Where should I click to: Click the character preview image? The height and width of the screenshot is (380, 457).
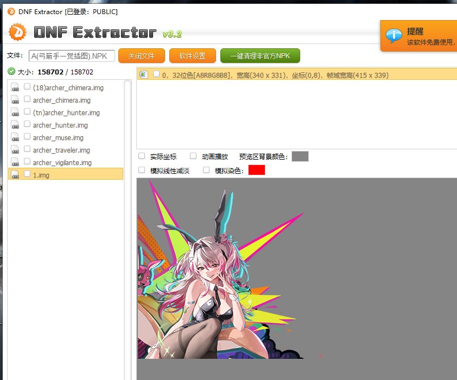tap(220, 270)
